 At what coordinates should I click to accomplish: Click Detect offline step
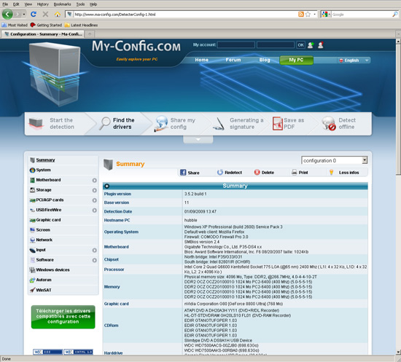pyautogui.click(x=340, y=123)
